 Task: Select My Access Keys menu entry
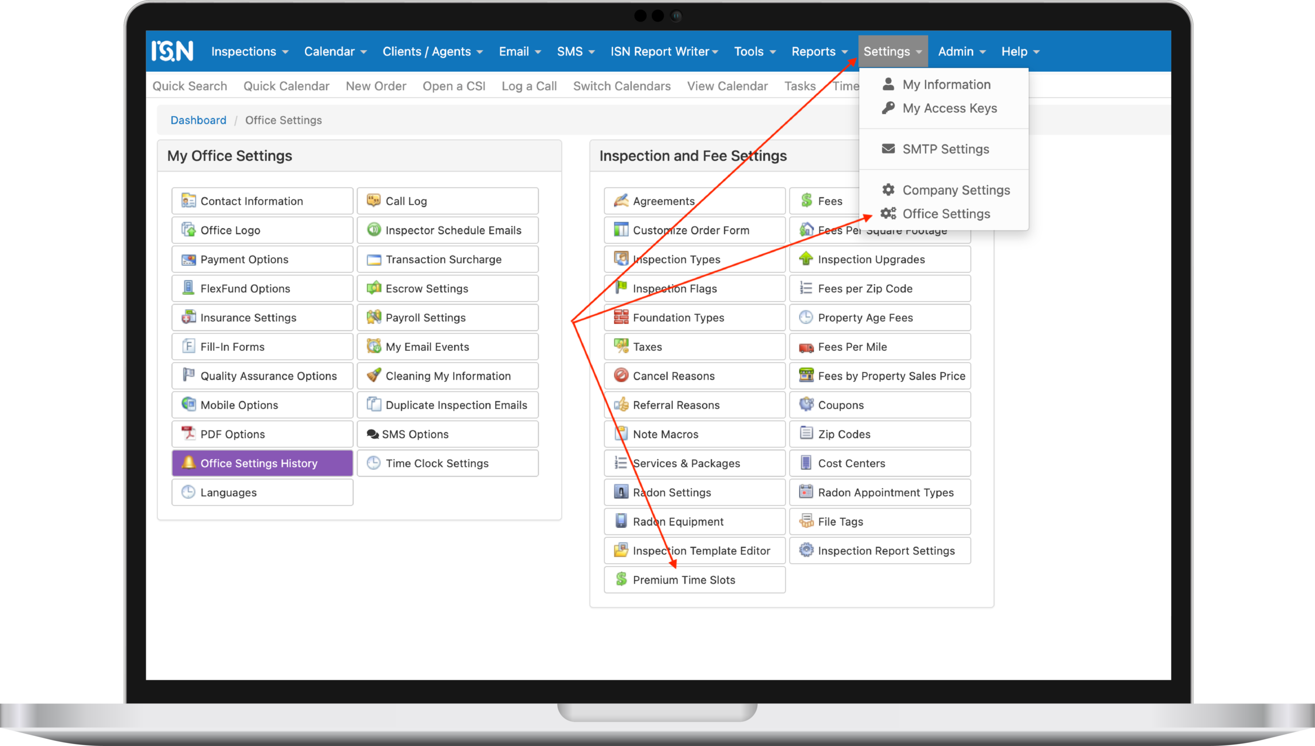(x=949, y=108)
